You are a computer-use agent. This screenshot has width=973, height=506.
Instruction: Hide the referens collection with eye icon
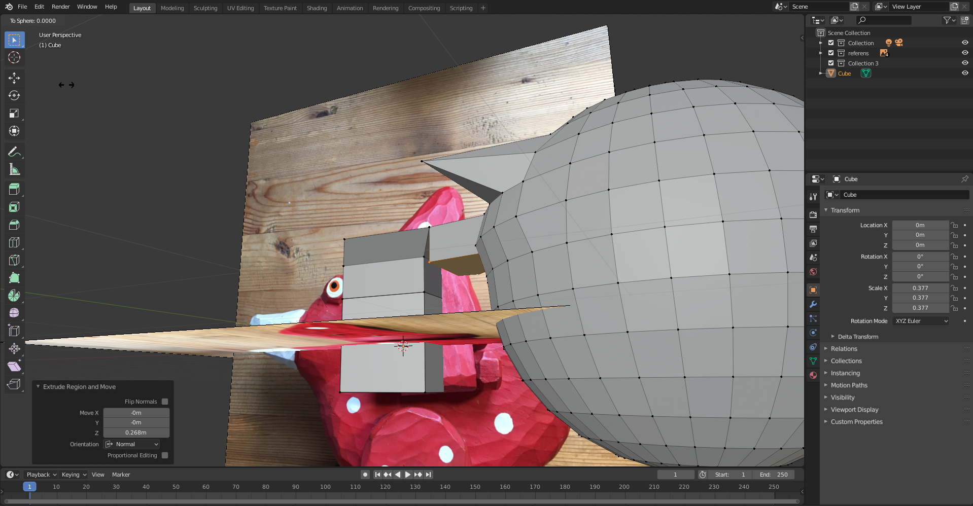pyautogui.click(x=965, y=53)
